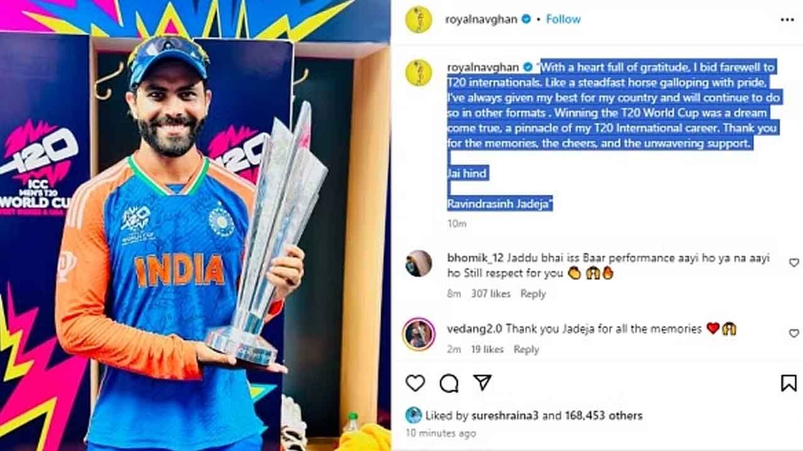Like the post with heart icon
The width and height of the screenshot is (803, 451).
[415, 383]
